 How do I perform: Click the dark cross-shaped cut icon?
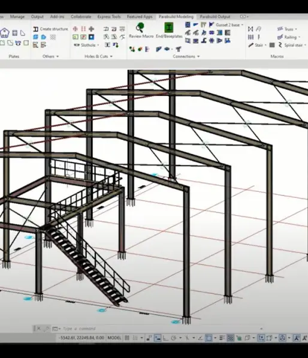click(91, 29)
